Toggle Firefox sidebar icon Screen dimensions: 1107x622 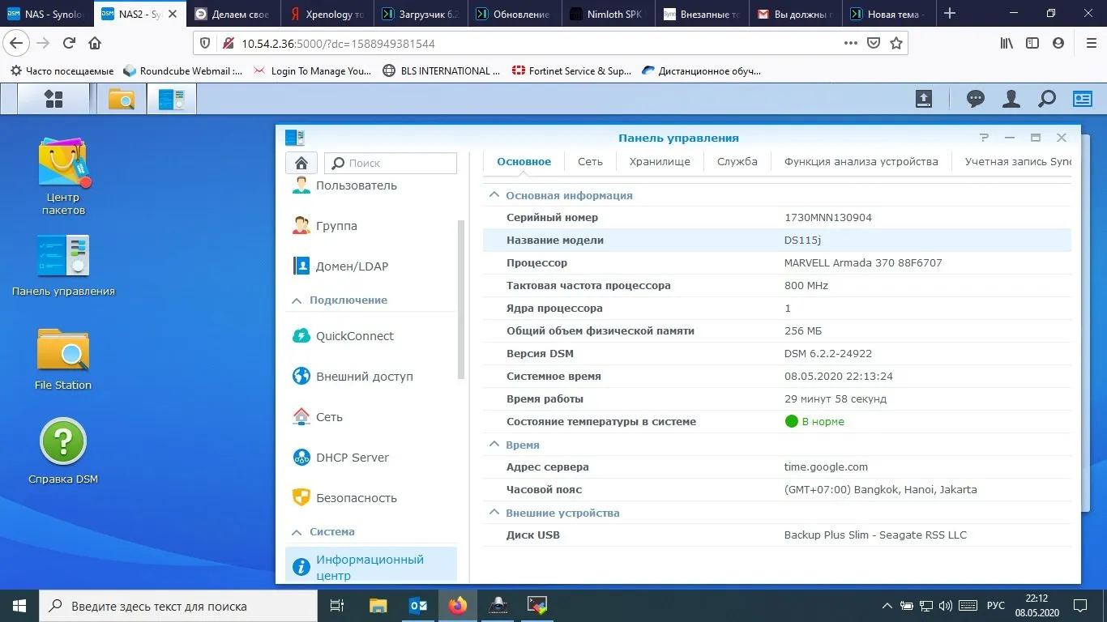pos(1032,43)
